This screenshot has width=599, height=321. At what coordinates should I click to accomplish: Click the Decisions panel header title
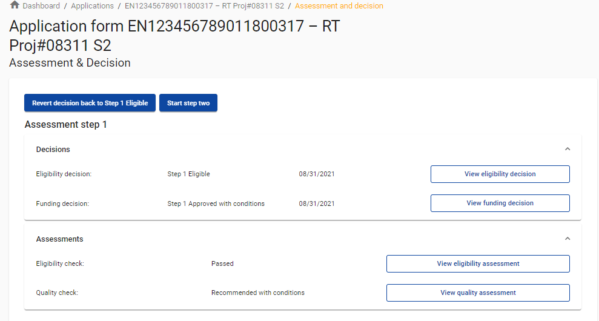click(53, 150)
